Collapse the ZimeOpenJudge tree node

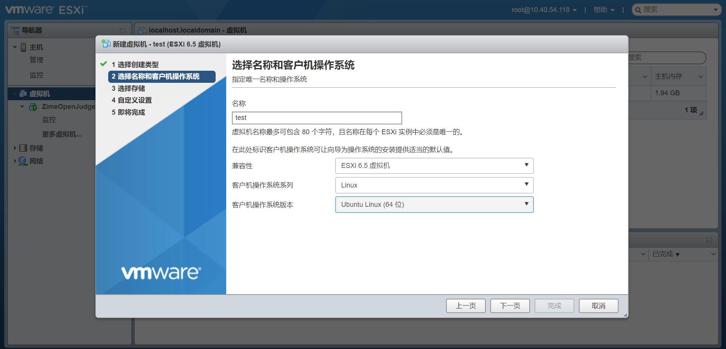[x=22, y=107]
